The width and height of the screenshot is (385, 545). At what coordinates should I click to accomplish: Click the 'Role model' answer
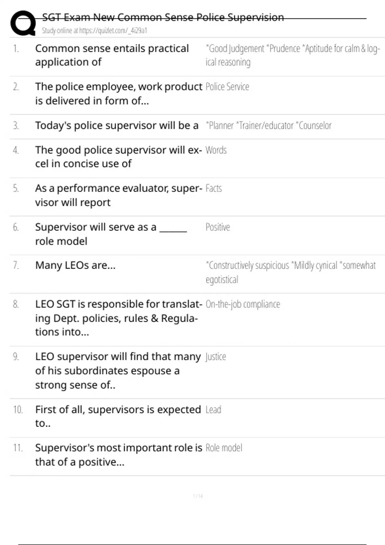tap(224, 448)
